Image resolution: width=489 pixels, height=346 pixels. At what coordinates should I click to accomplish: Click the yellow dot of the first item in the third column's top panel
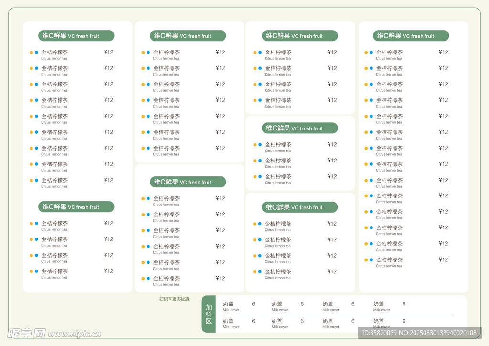[255, 53]
